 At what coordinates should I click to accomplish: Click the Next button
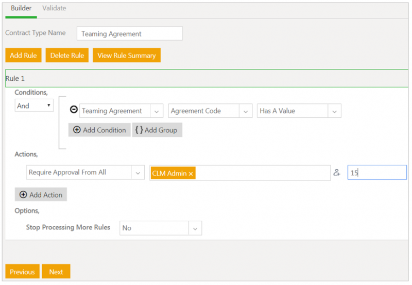(56, 272)
